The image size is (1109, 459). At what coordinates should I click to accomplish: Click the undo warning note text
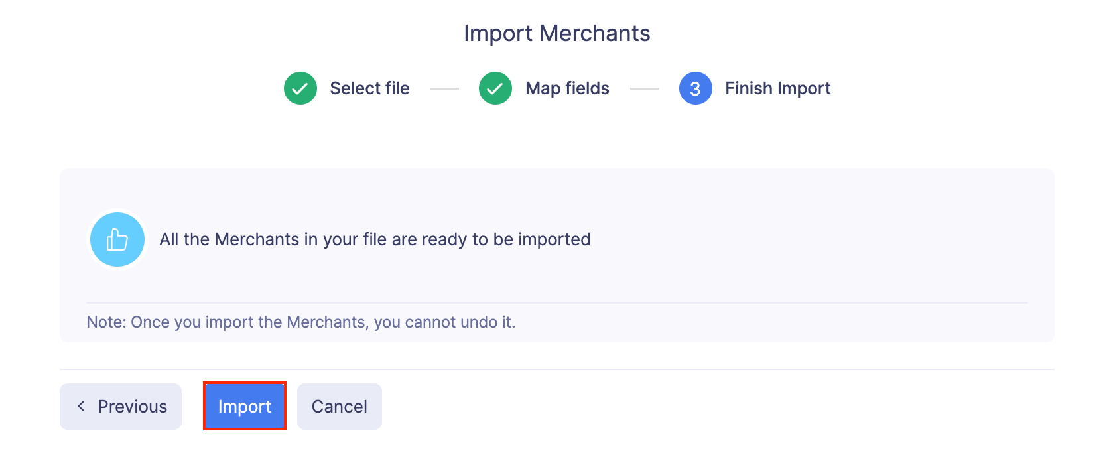301,322
